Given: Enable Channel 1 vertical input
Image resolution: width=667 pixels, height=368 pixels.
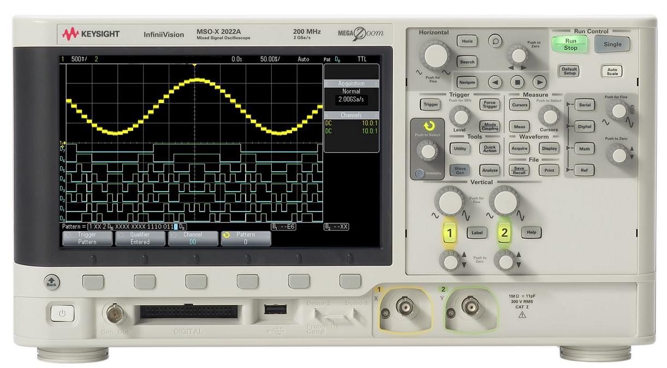Looking at the screenshot, I should click(451, 232).
